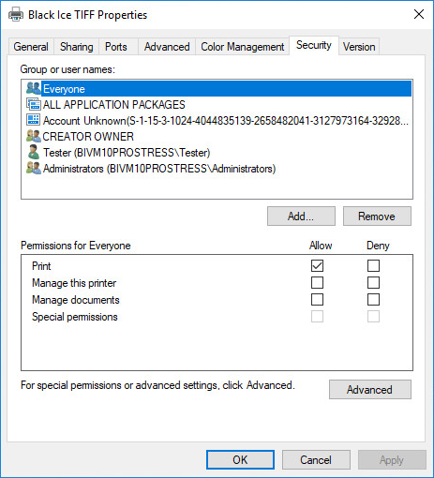Enable Allow for Manage this printer
The width and height of the screenshot is (434, 478).
[317, 283]
